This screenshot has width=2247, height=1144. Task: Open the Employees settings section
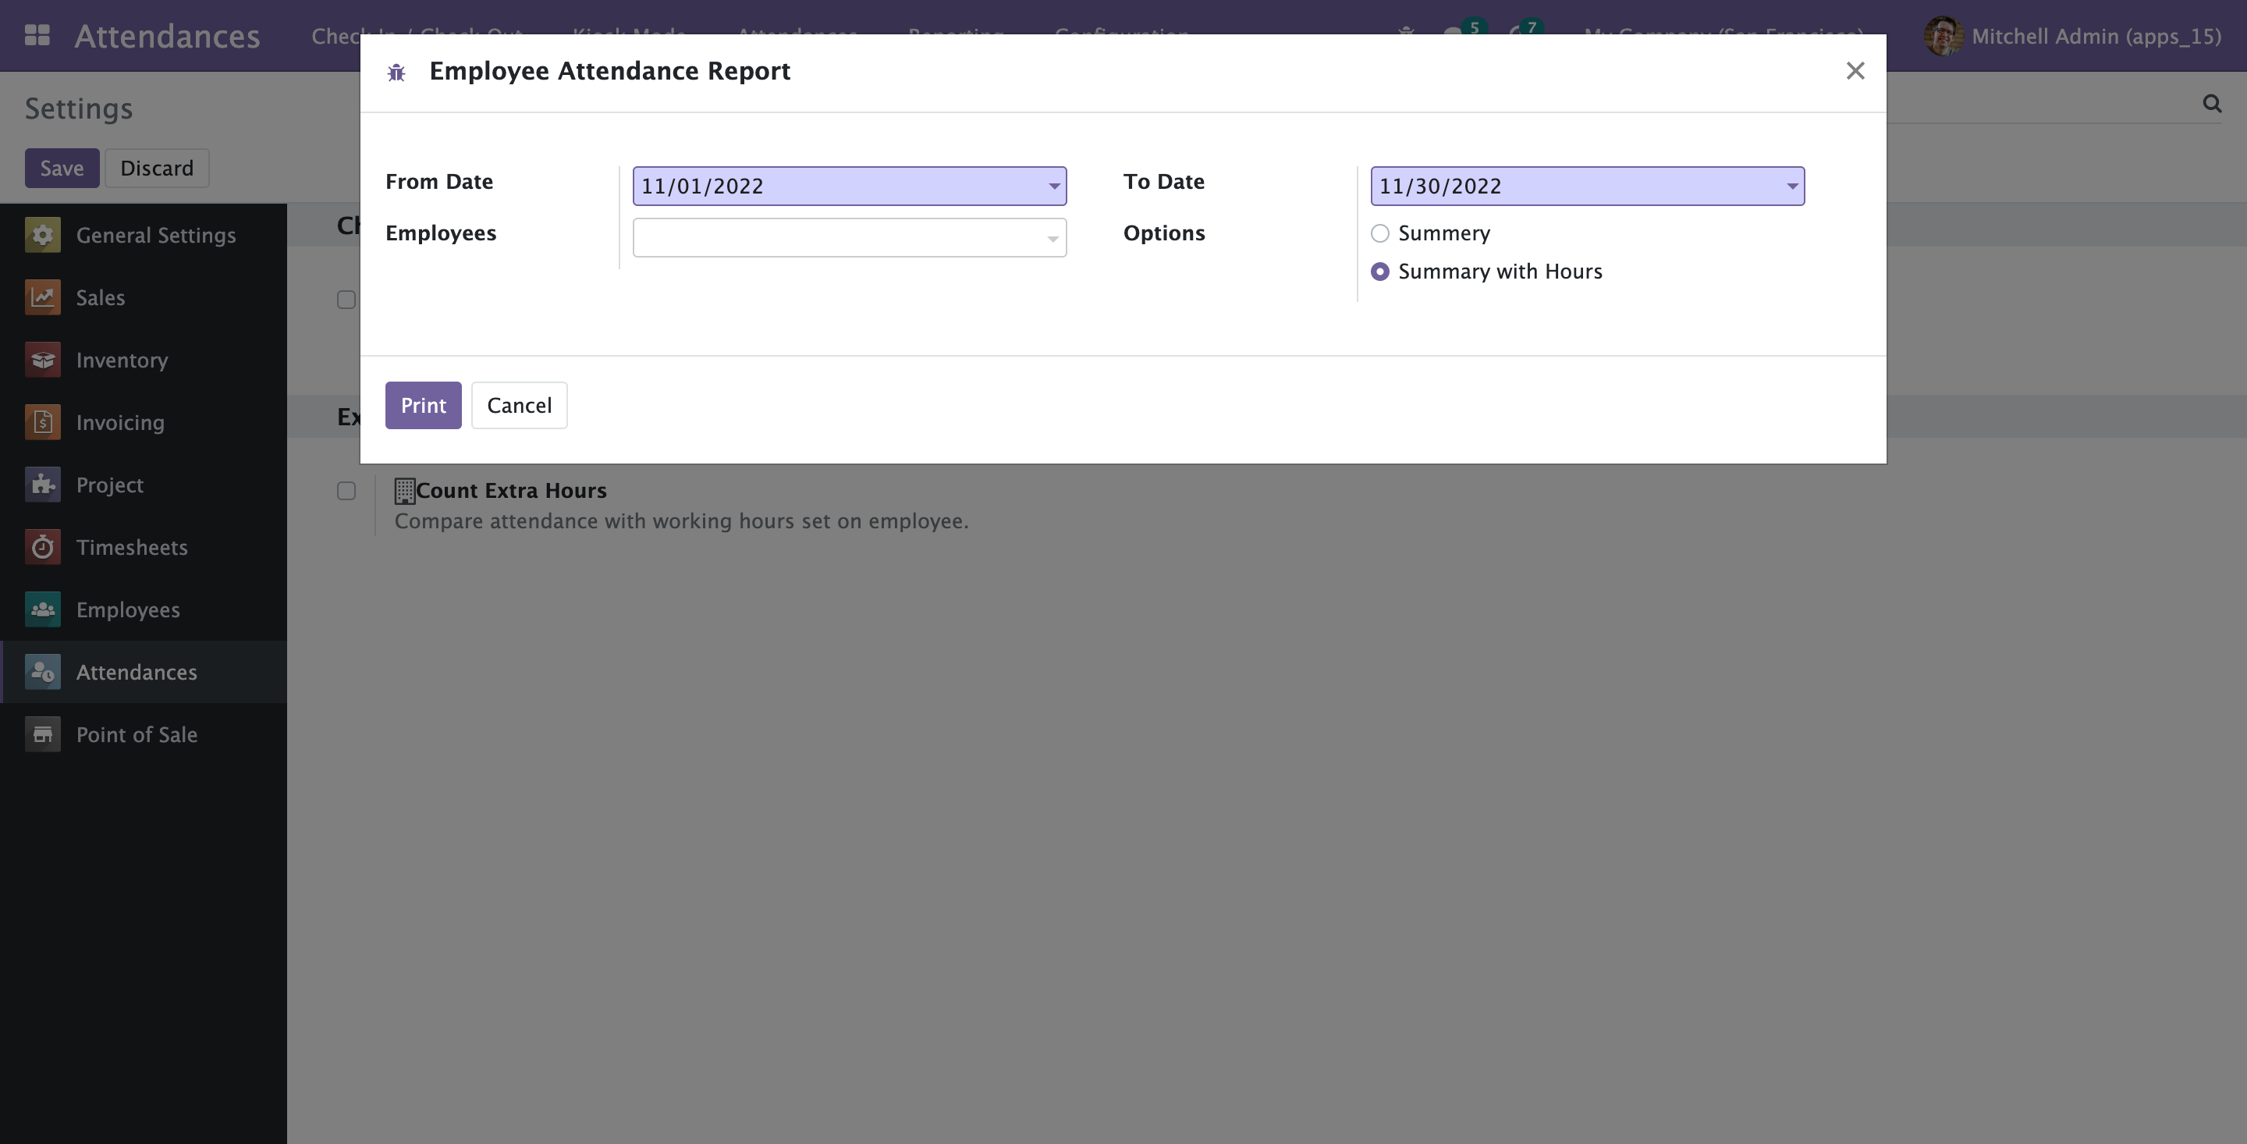click(x=127, y=610)
